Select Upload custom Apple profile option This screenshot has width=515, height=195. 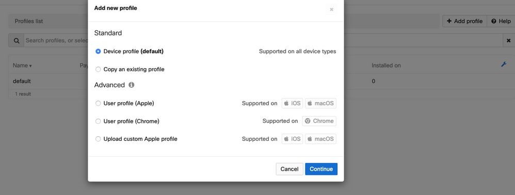[x=98, y=139]
